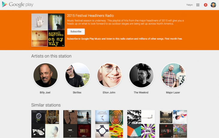This screenshot has height=138, width=219.
Task: Open the fifth similar station thumbnail
Action: point(173,124)
